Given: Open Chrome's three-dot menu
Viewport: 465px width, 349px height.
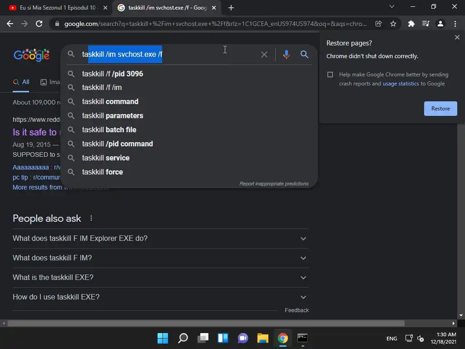Looking at the screenshot, I should click(455, 24).
